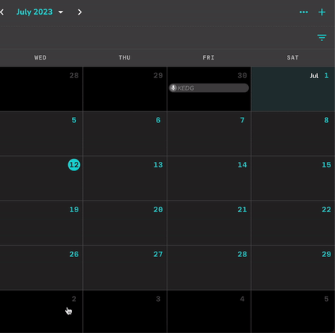Click the SAT column header
335x333 pixels.
(292, 57)
